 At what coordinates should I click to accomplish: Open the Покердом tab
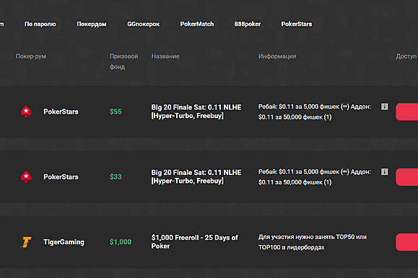pos(92,24)
